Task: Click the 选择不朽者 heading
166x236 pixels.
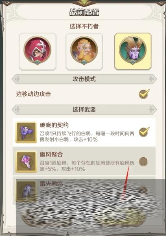Action: [x=84, y=26]
